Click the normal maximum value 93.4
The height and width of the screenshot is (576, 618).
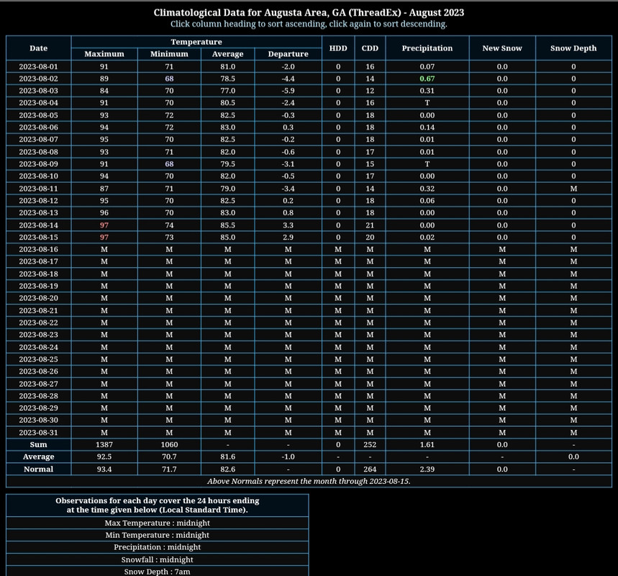104,469
